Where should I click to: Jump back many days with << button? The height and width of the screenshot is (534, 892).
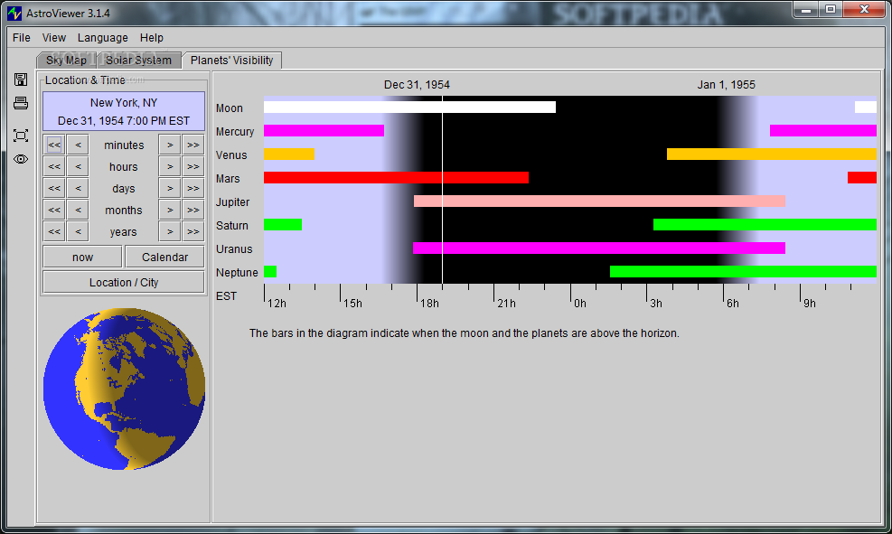tap(54, 188)
